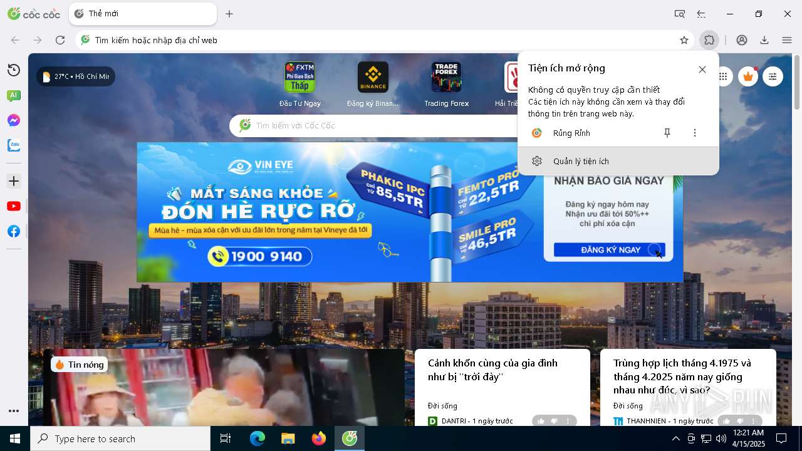Open the Binance shortcut tile
This screenshot has height=451, width=802.
coord(373,85)
